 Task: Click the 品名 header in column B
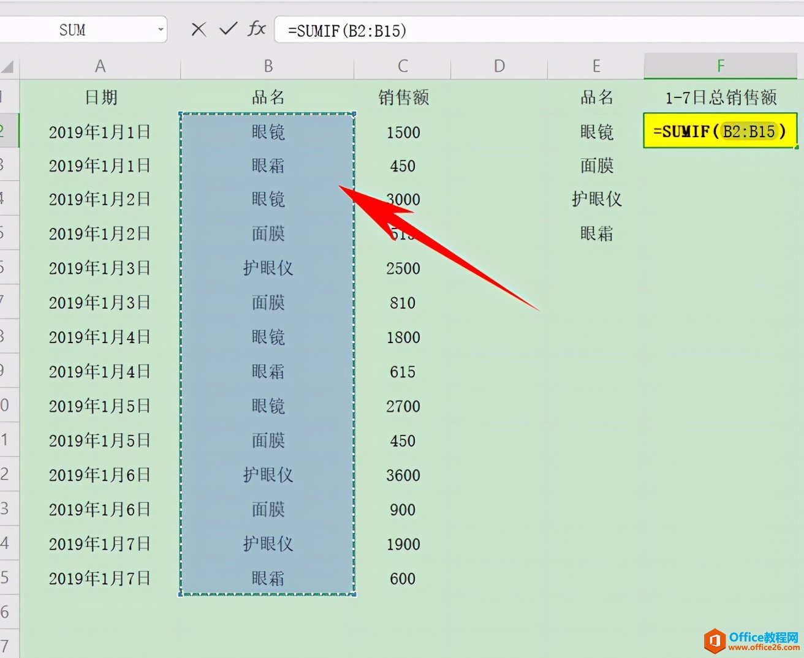click(x=268, y=97)
